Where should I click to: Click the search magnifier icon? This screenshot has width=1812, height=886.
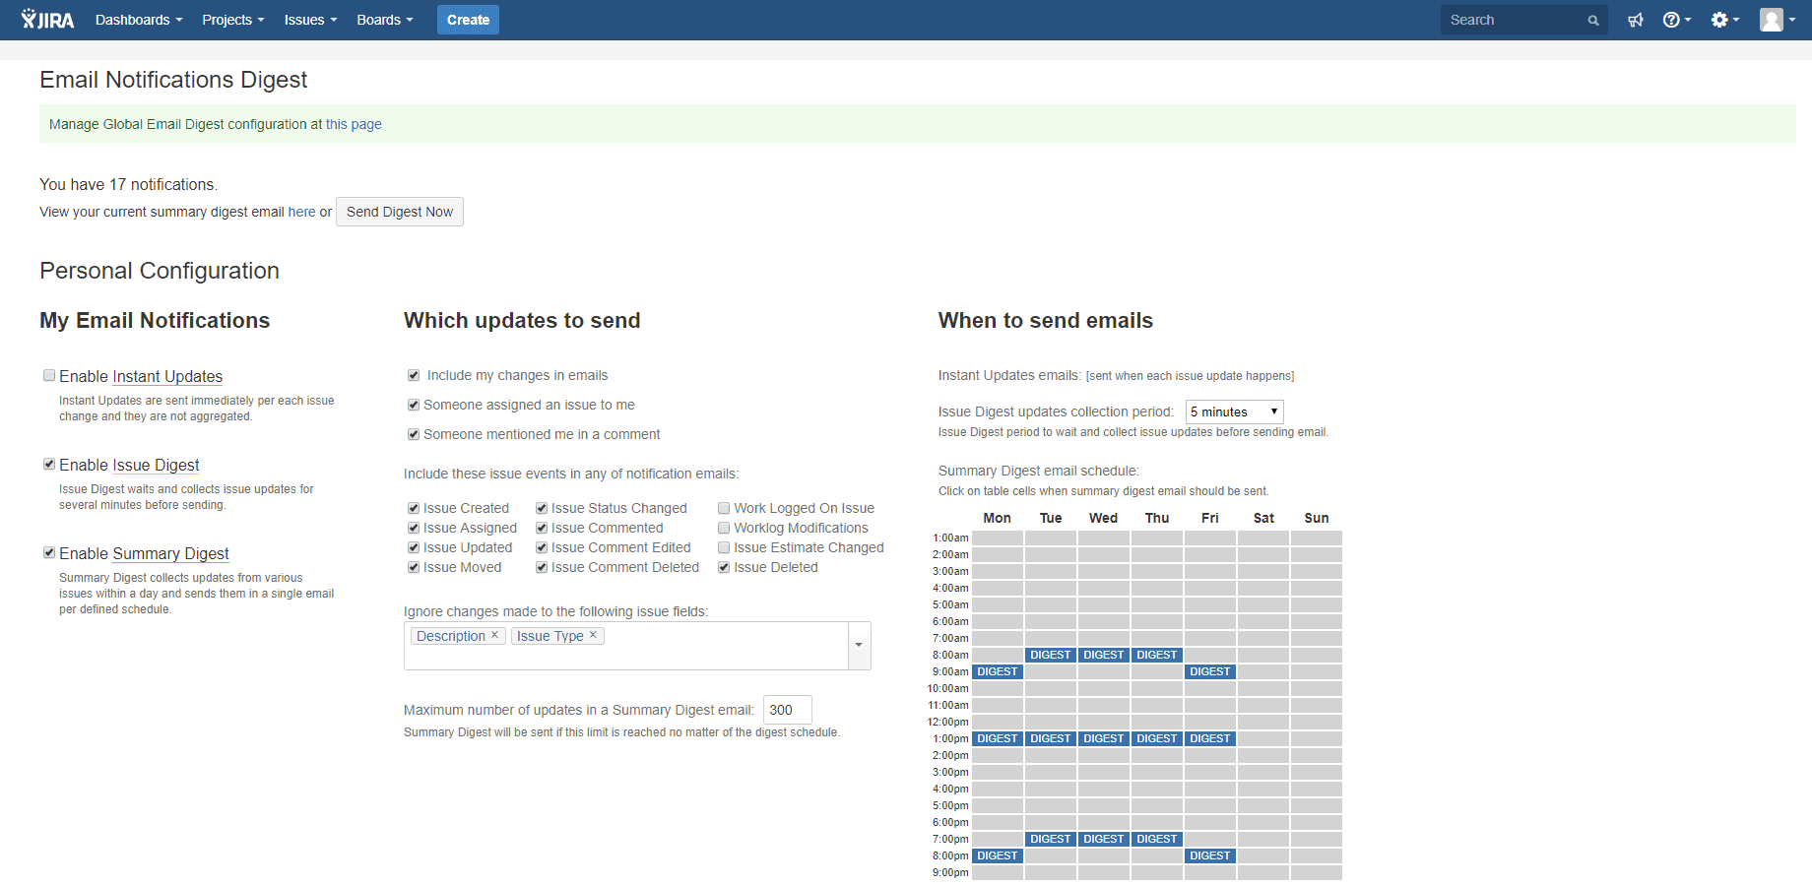point(1593,19)
